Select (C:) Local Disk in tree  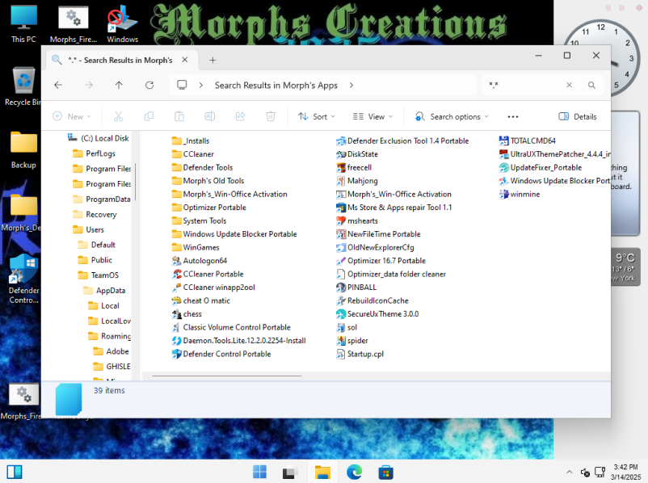99,138
